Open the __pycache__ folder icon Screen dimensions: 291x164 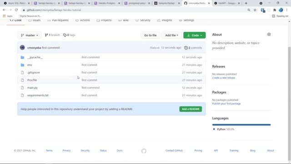[x=22, y=57]
